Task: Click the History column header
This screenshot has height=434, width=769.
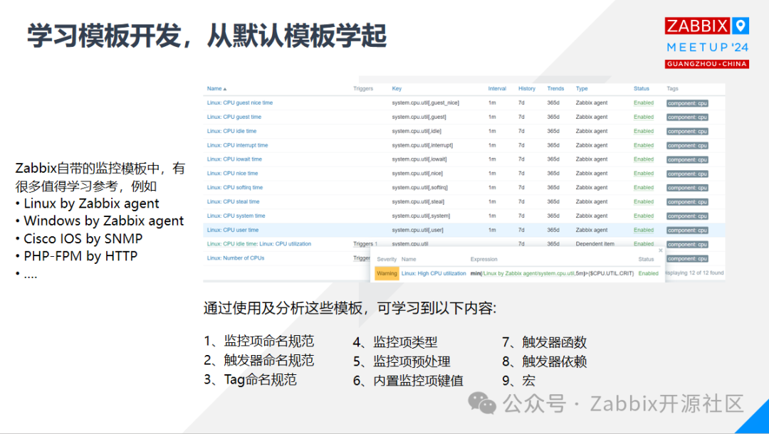Action: pos(527,89)
